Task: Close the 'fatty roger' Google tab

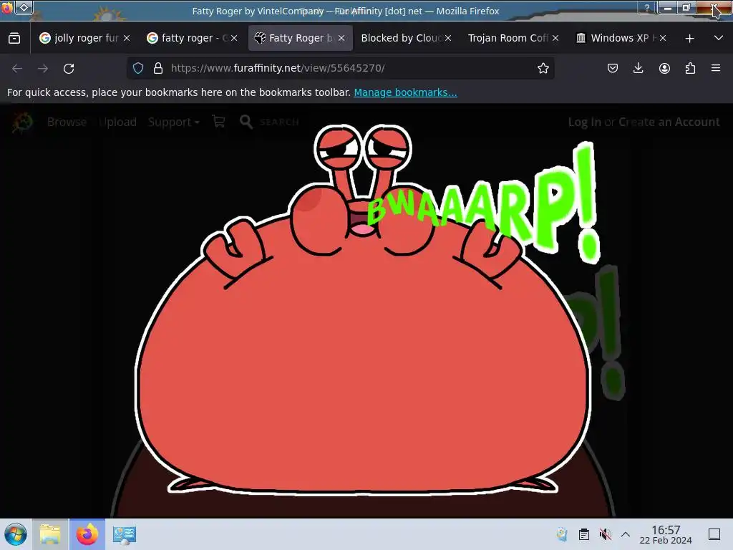Action: tap(234, 39)
